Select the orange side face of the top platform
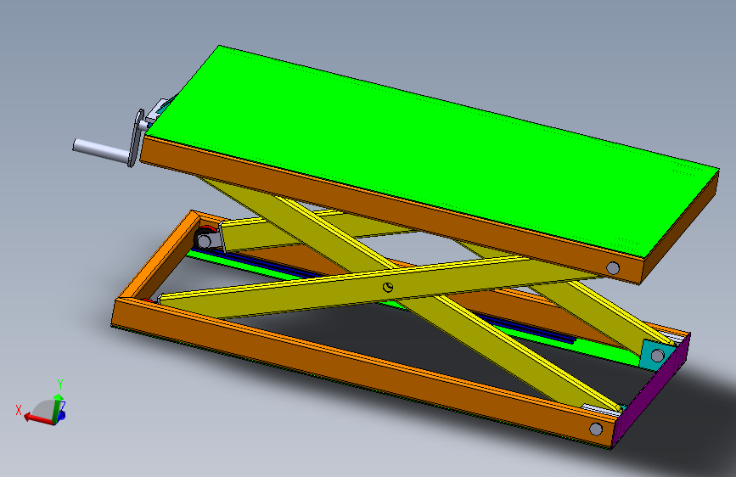This screenshot has height=477, width=736. [392, 209]
